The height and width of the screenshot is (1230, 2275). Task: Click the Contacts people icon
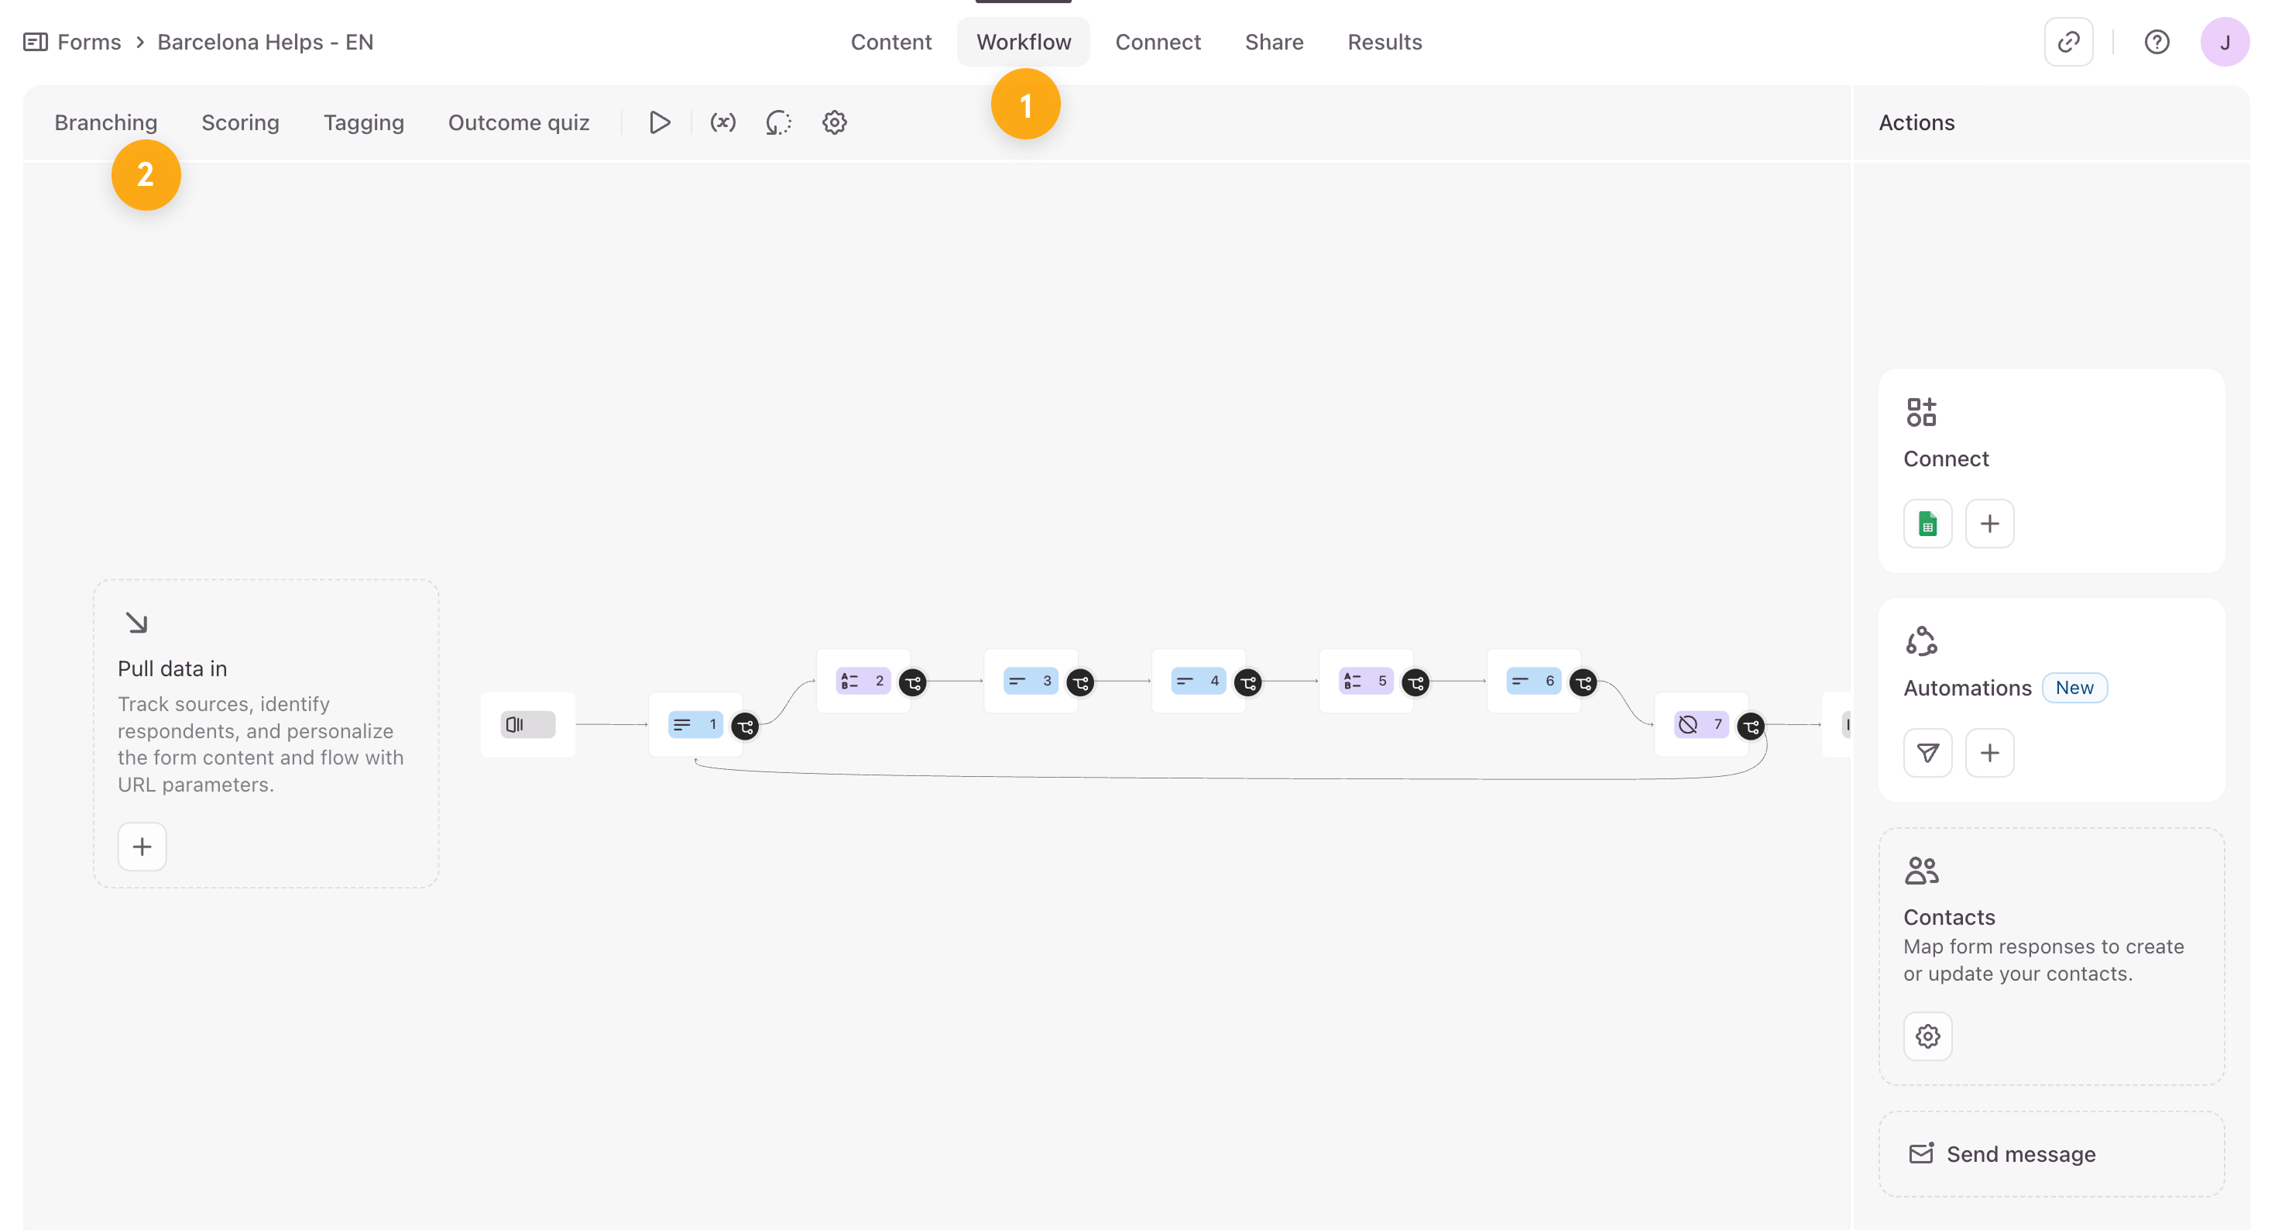[x=1920, y=871]
